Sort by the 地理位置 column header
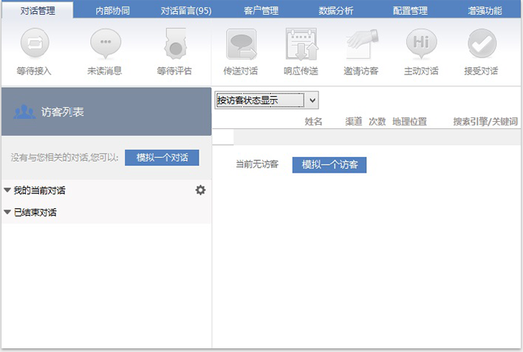 tap(409, 122)
